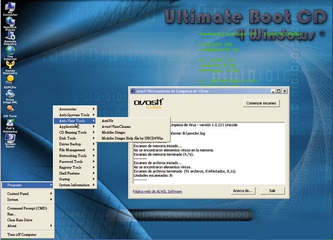Select McAfee Stinger from the submenu
This screenshot has height=240, width=333.
tap(134, 132)
